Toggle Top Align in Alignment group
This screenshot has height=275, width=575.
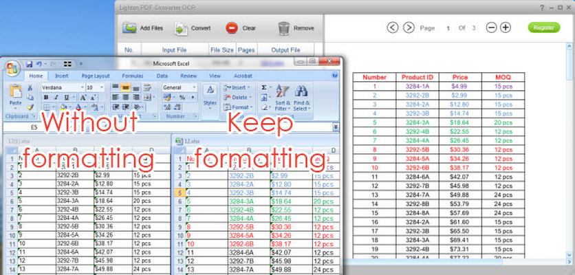(115, 87)
